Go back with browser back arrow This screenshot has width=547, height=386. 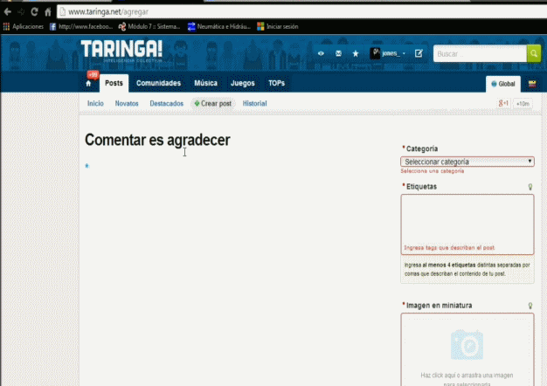pyautogui.click(x=7, y=12)
